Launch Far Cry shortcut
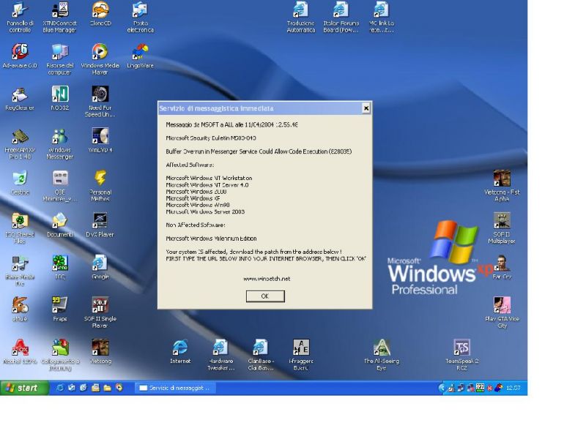586x439 pixels. point(502,268)
